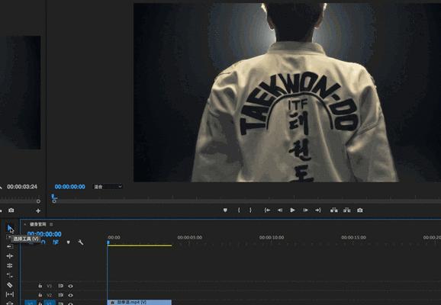Click the Extract button
The width and height of the screenshot is (441, 305).
[347, 210]
